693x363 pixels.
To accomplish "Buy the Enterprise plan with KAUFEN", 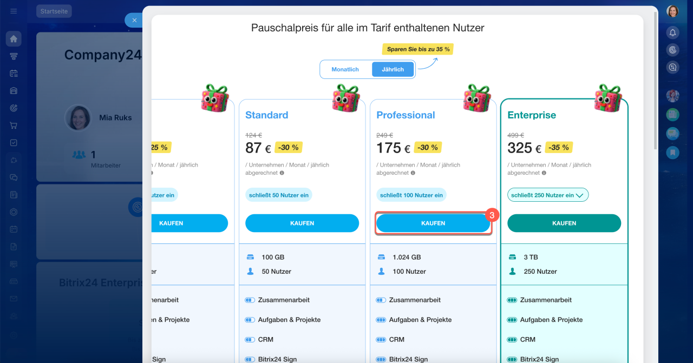I will click(564, 223).
